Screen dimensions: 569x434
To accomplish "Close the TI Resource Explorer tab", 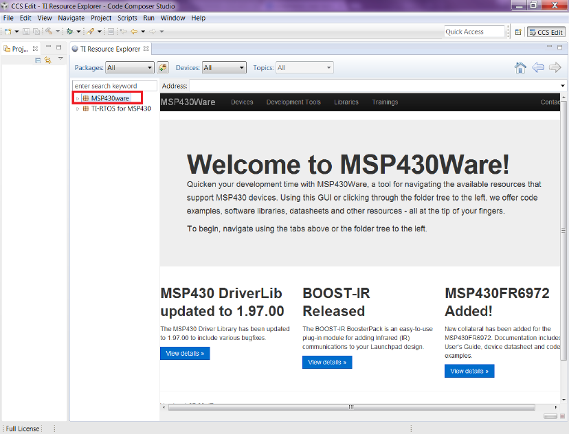I will click(x=146, y=48).
